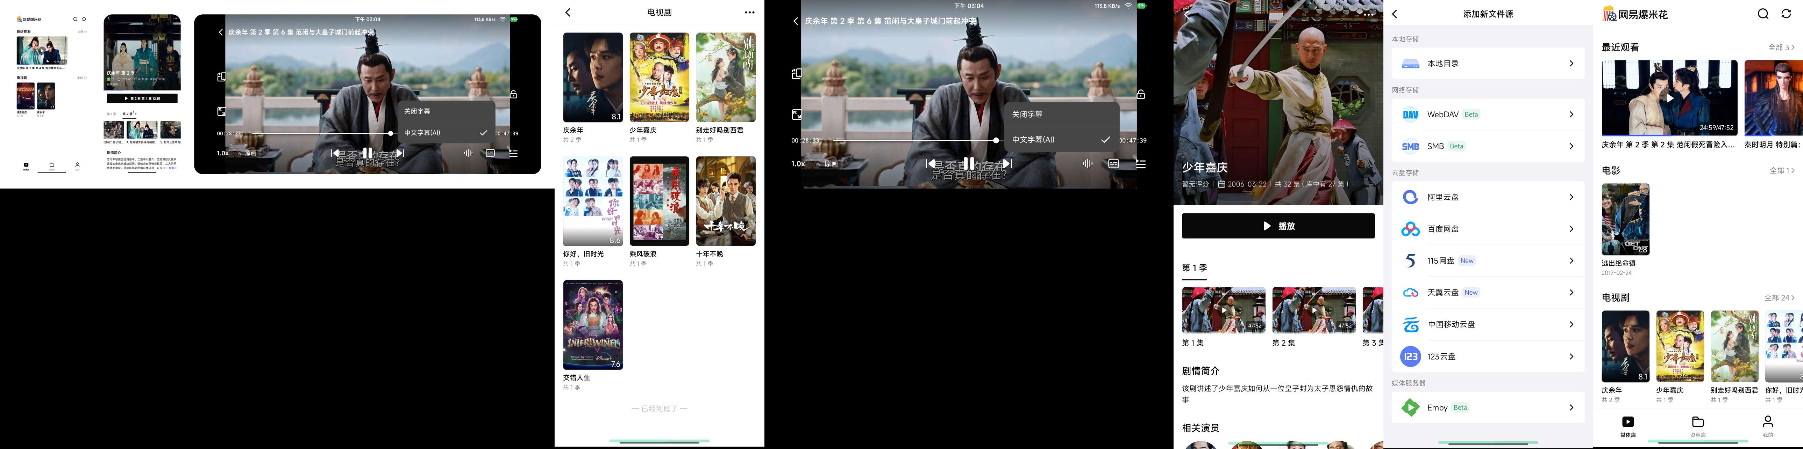Open search in the full-size 网易爆米花 home screen

(x=1763, y=14)
